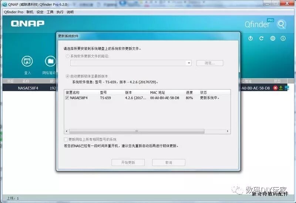Screen dimensions: 296x203
Task: Click the refresh icon in toolbar
Action: pos(261,39)
